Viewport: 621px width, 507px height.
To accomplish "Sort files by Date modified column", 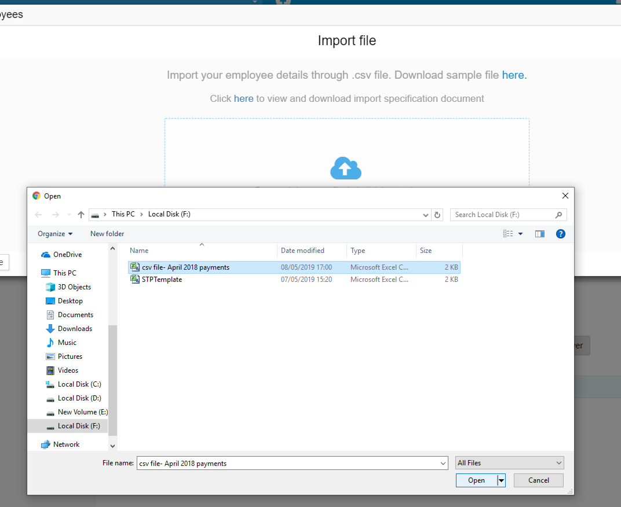I will [x=303, y=251].
